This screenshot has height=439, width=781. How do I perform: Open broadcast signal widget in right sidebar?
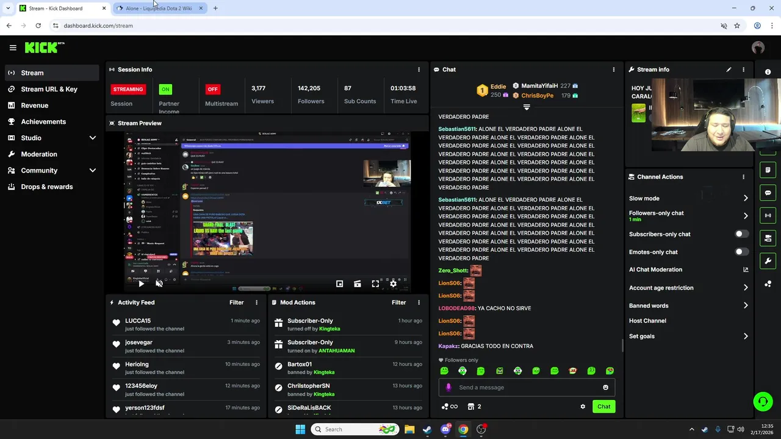tap(768, 215)
